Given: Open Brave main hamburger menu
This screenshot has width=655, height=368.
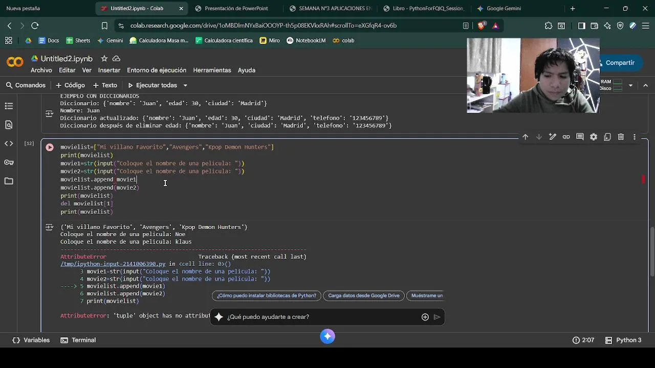Looking at the screenshot, I should [x=646, y=26].
